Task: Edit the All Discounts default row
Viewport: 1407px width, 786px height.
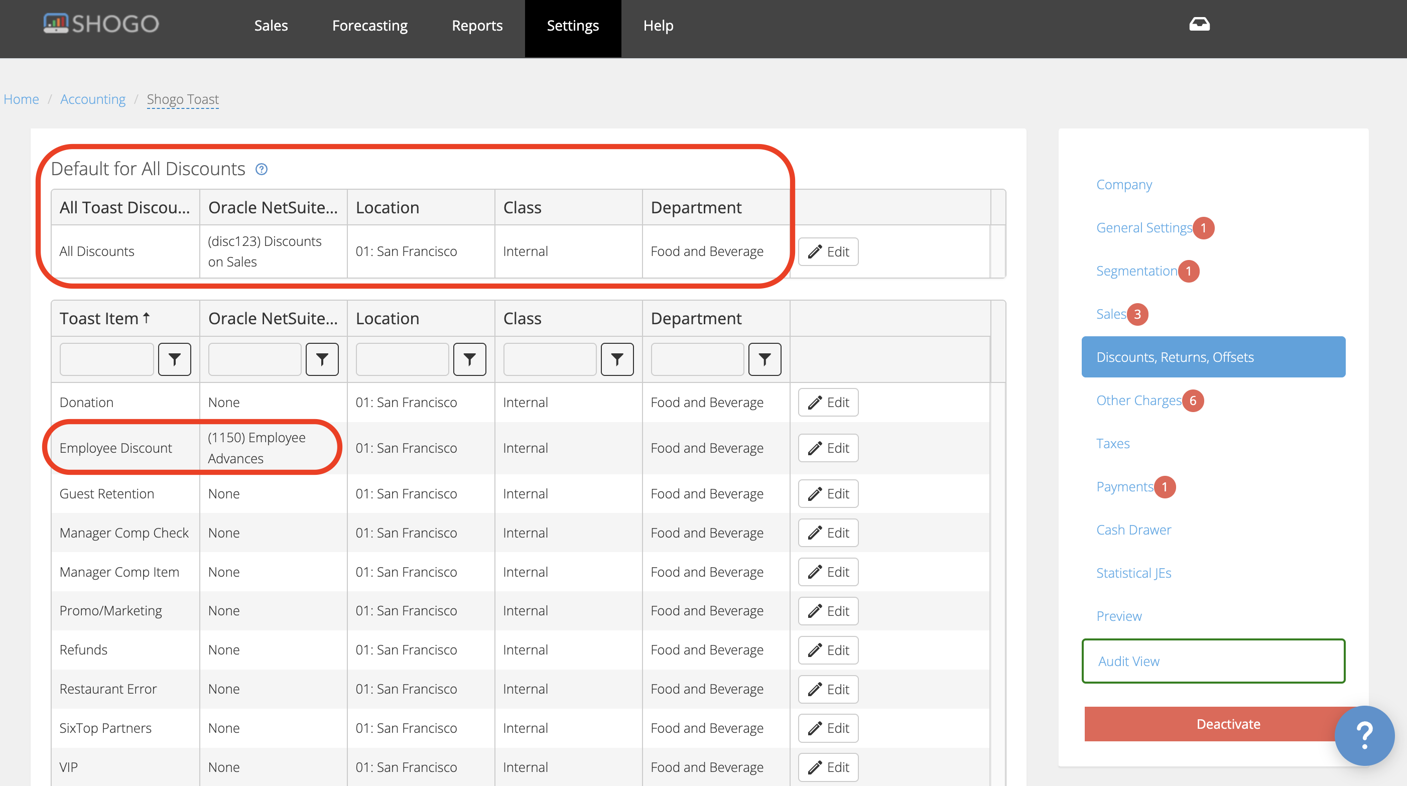Action: pos(828,251)
